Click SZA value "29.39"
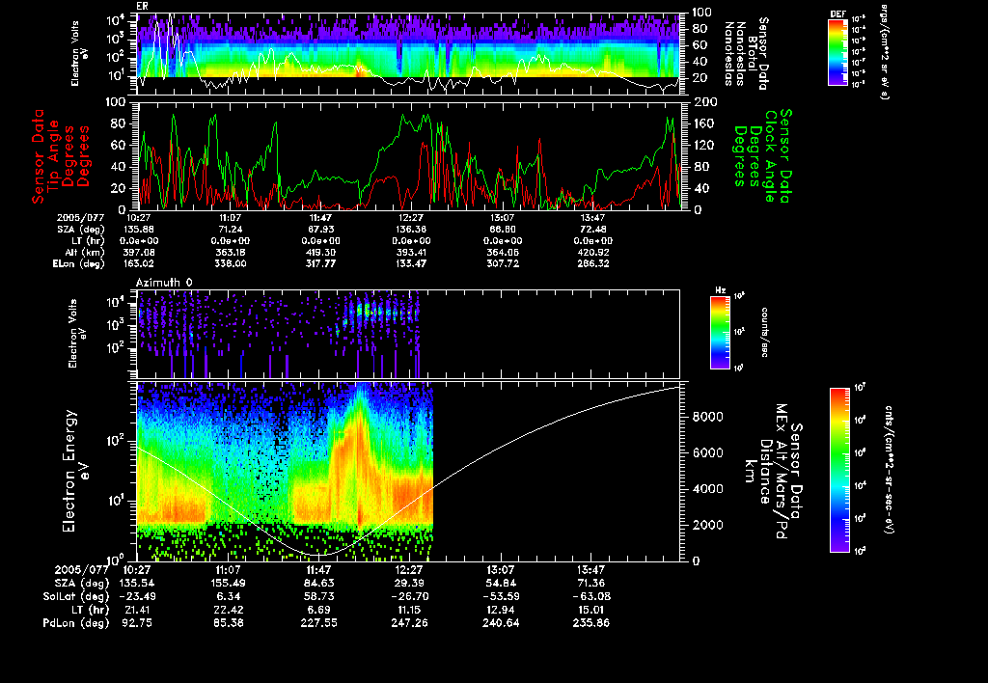 409,583
